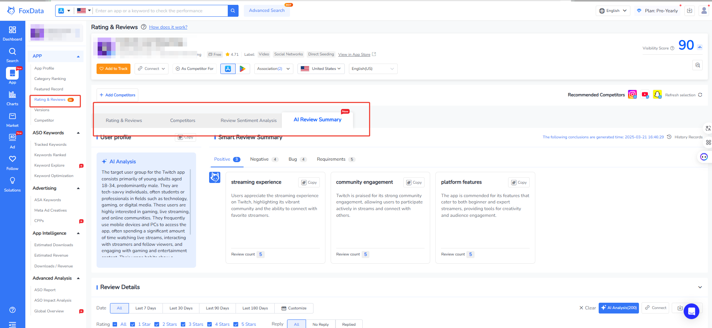Collapse sidebar menu icon at bottom
Viewport: 712px width, 328px height.
point(12,324)
